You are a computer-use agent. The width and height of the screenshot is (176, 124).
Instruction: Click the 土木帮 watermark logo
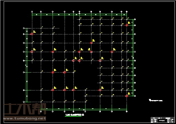(x=25, y=109)
